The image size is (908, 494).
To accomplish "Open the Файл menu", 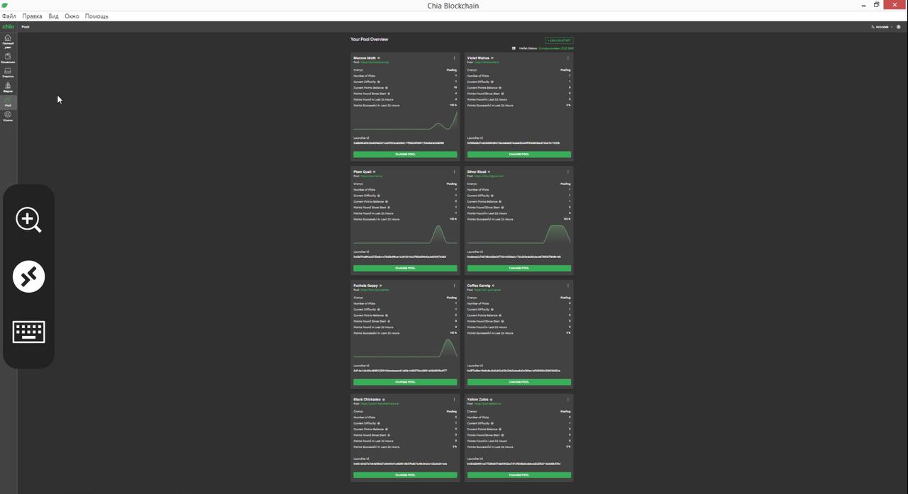I will tap(9, 16).
